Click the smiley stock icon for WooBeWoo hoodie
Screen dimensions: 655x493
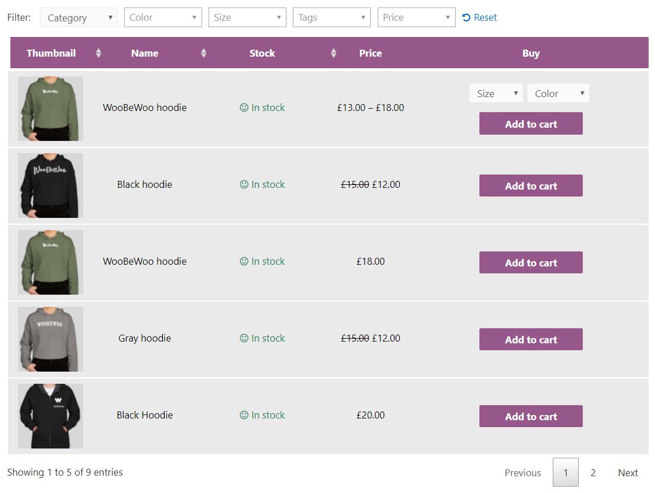(x=244, y=108)
